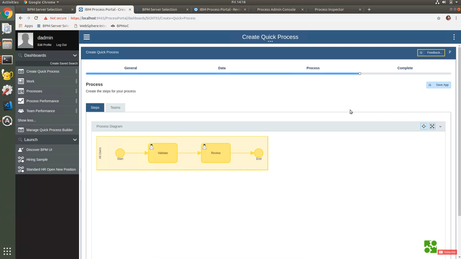Click the Save App button
The width and height of the screenshot is (461, 259).
pyautogui.click(x=439, y=85)
